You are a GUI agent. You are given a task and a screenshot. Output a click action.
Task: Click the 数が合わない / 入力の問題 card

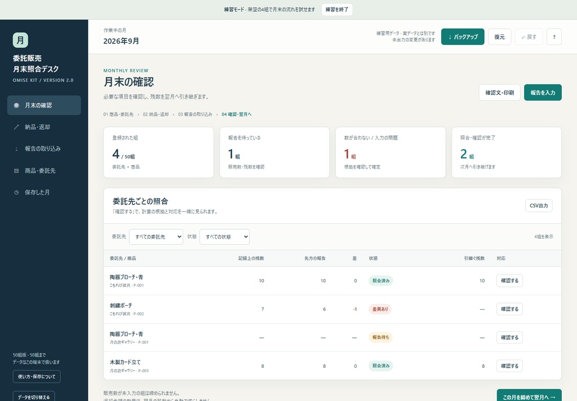pyautogui.click(x=390, y=152)
